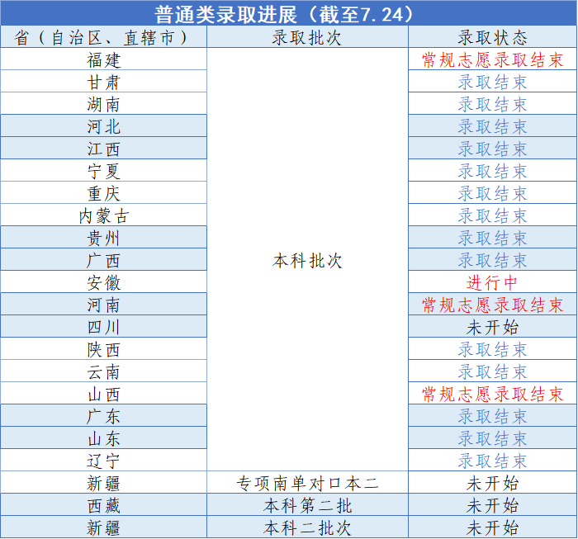
Task: Click the 云南 province cell
Action: 103,371
